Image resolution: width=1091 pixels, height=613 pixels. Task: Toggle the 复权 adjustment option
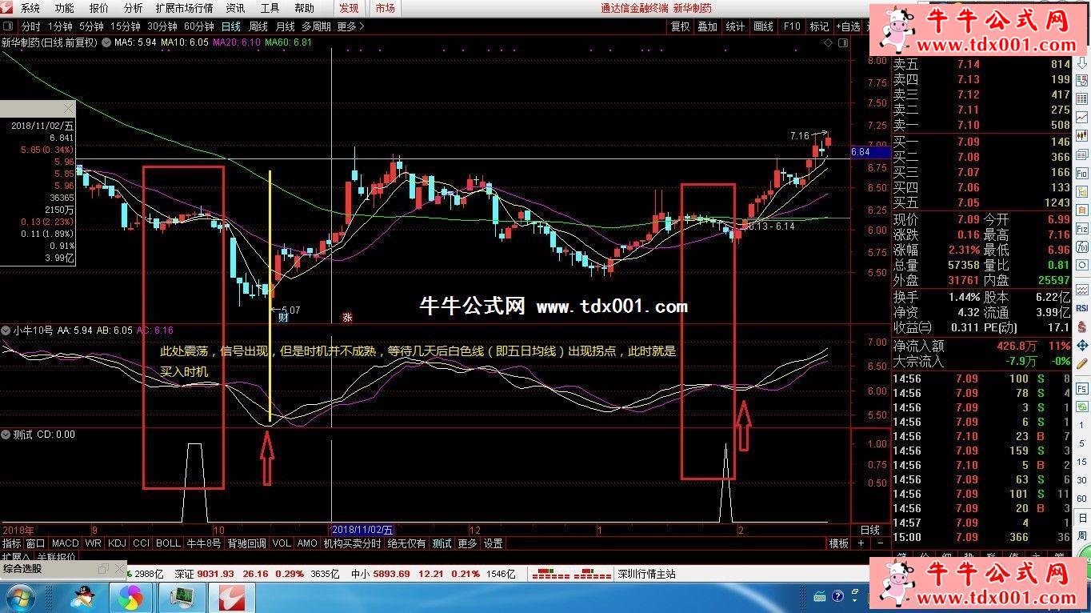tap(680, 26)
